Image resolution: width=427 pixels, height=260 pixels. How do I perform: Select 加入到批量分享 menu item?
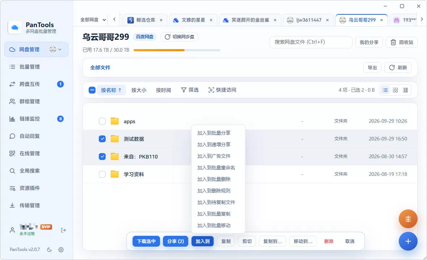point(219,133)
